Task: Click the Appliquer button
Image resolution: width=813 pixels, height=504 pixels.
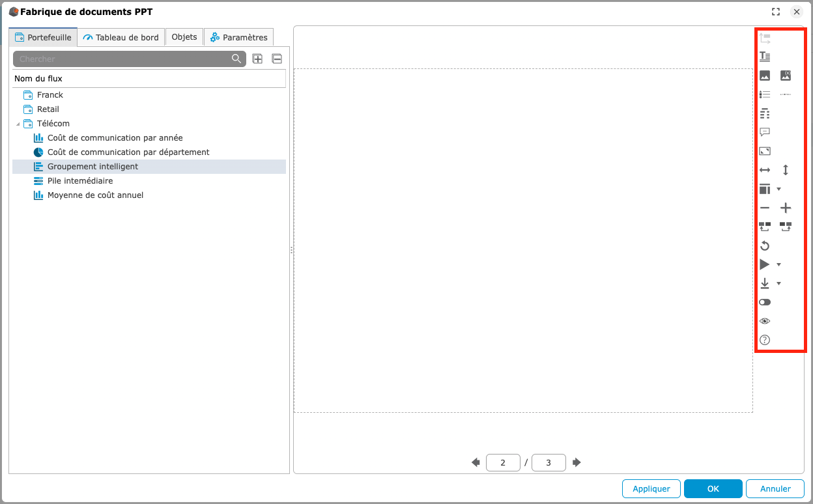Action: (651, 488)
